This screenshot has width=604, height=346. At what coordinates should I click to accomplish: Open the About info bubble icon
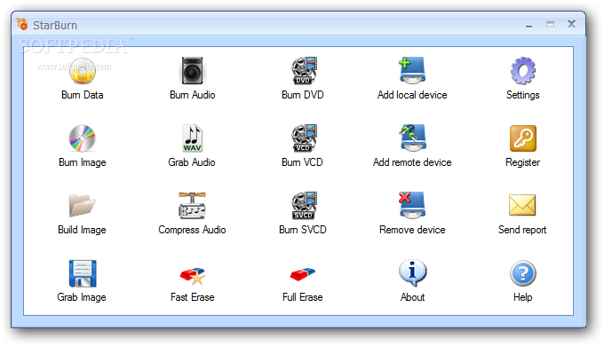pyautogui.click(x=412, y=273)
